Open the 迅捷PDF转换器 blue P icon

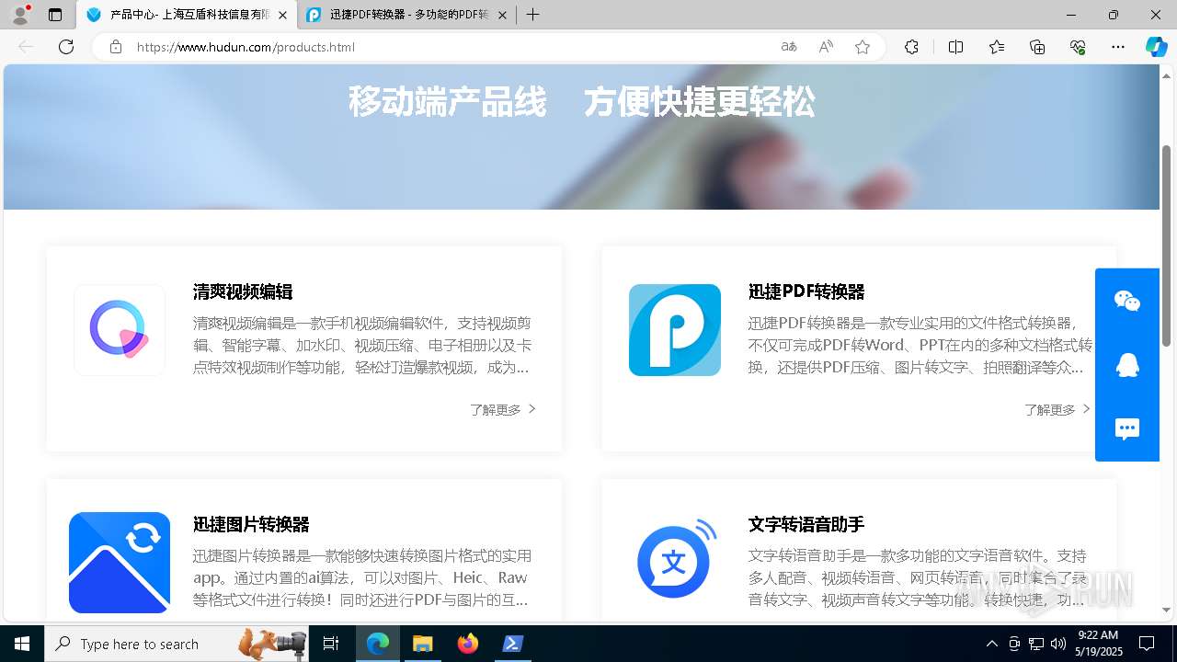click(675, 330)
